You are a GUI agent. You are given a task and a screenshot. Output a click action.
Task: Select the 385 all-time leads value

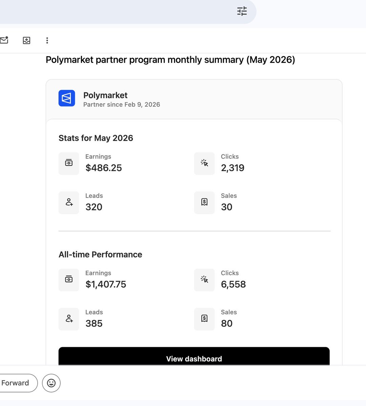coord(94,323)
